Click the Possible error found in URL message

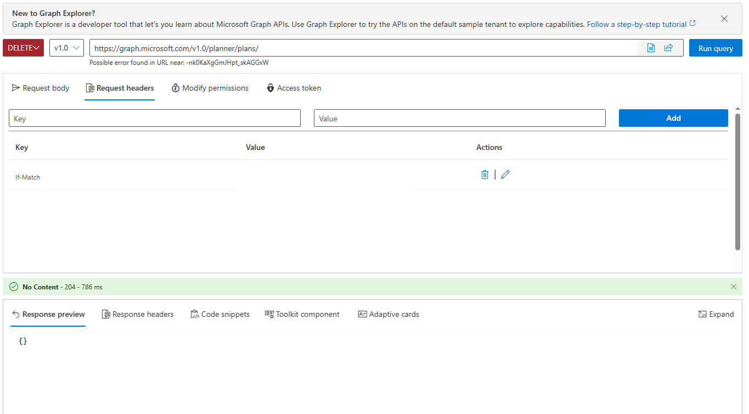coord(179,63)
